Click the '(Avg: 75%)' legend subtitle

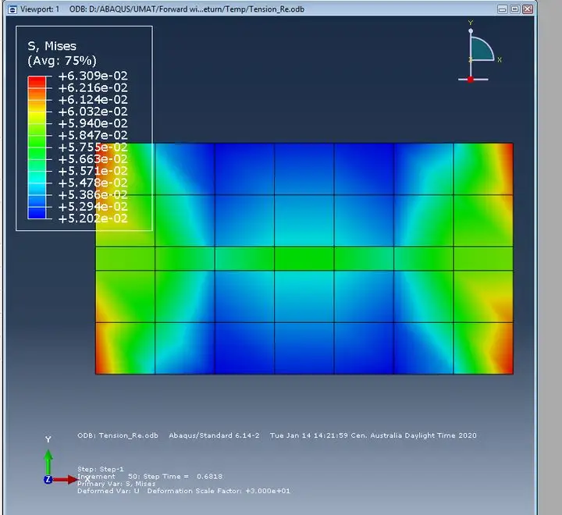(x=62, y=61)
